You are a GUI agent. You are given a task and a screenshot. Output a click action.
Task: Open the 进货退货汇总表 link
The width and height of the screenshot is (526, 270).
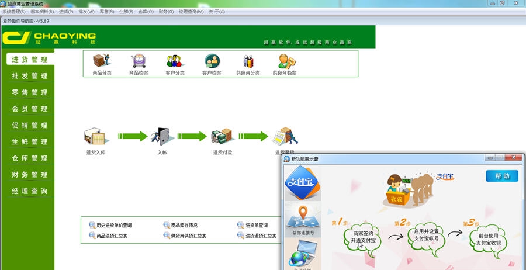point(261,236)
